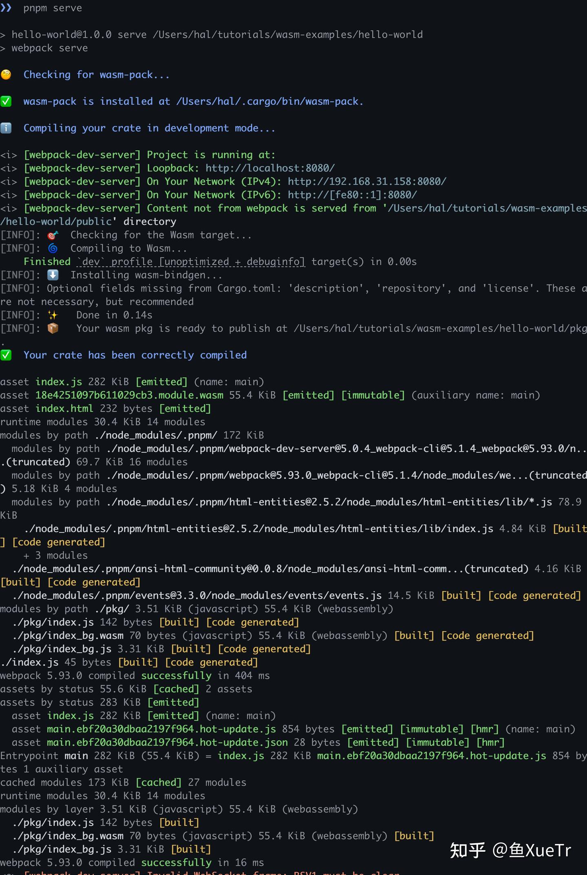Click the "Entrypoint main" text

pyautogui.click(x=44, y=756)
